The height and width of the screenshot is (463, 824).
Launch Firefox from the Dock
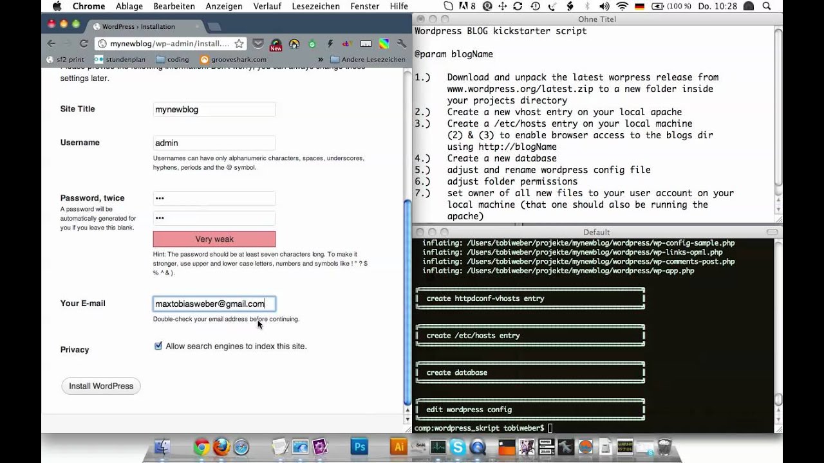[221, 447]
